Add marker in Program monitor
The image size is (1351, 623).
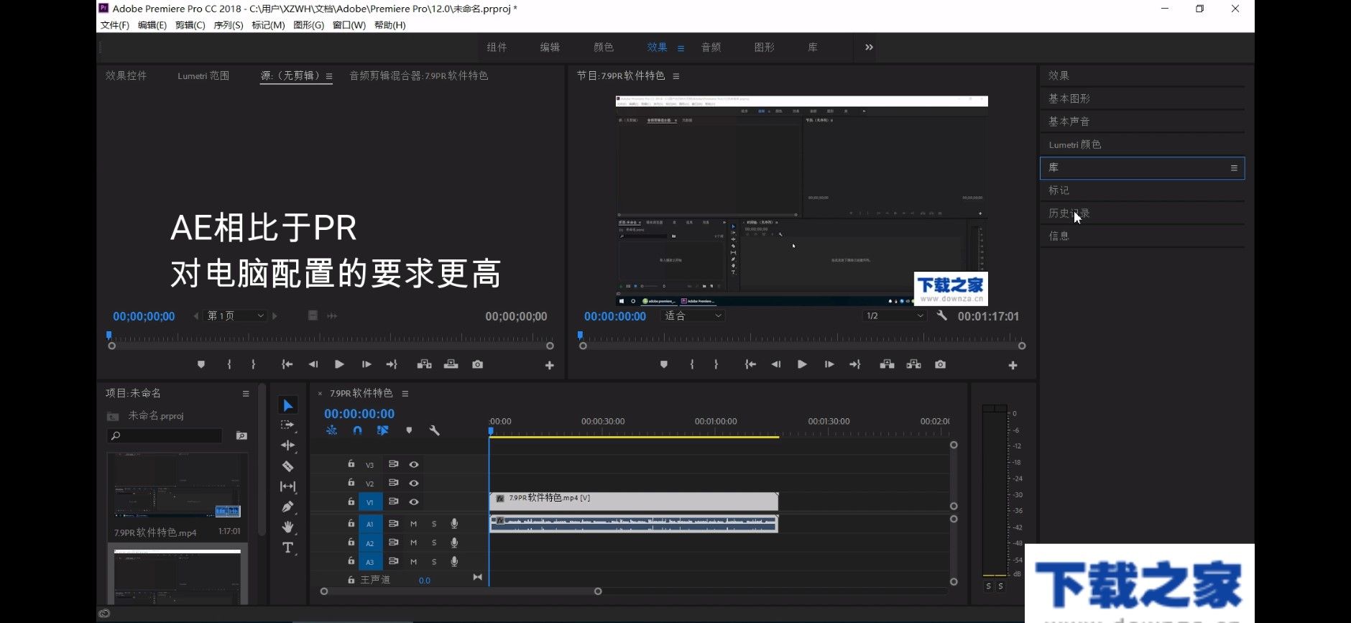(x=663, y=364)
